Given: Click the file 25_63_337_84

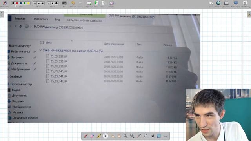Looking at the screenshot, I should point(59,56).
